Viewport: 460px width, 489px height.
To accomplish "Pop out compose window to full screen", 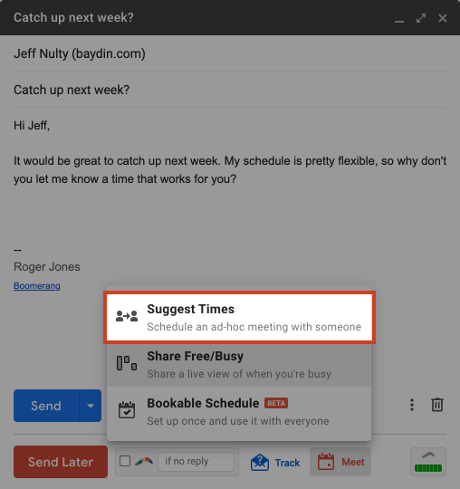I will pyautogui.click(x=421, y=18).
